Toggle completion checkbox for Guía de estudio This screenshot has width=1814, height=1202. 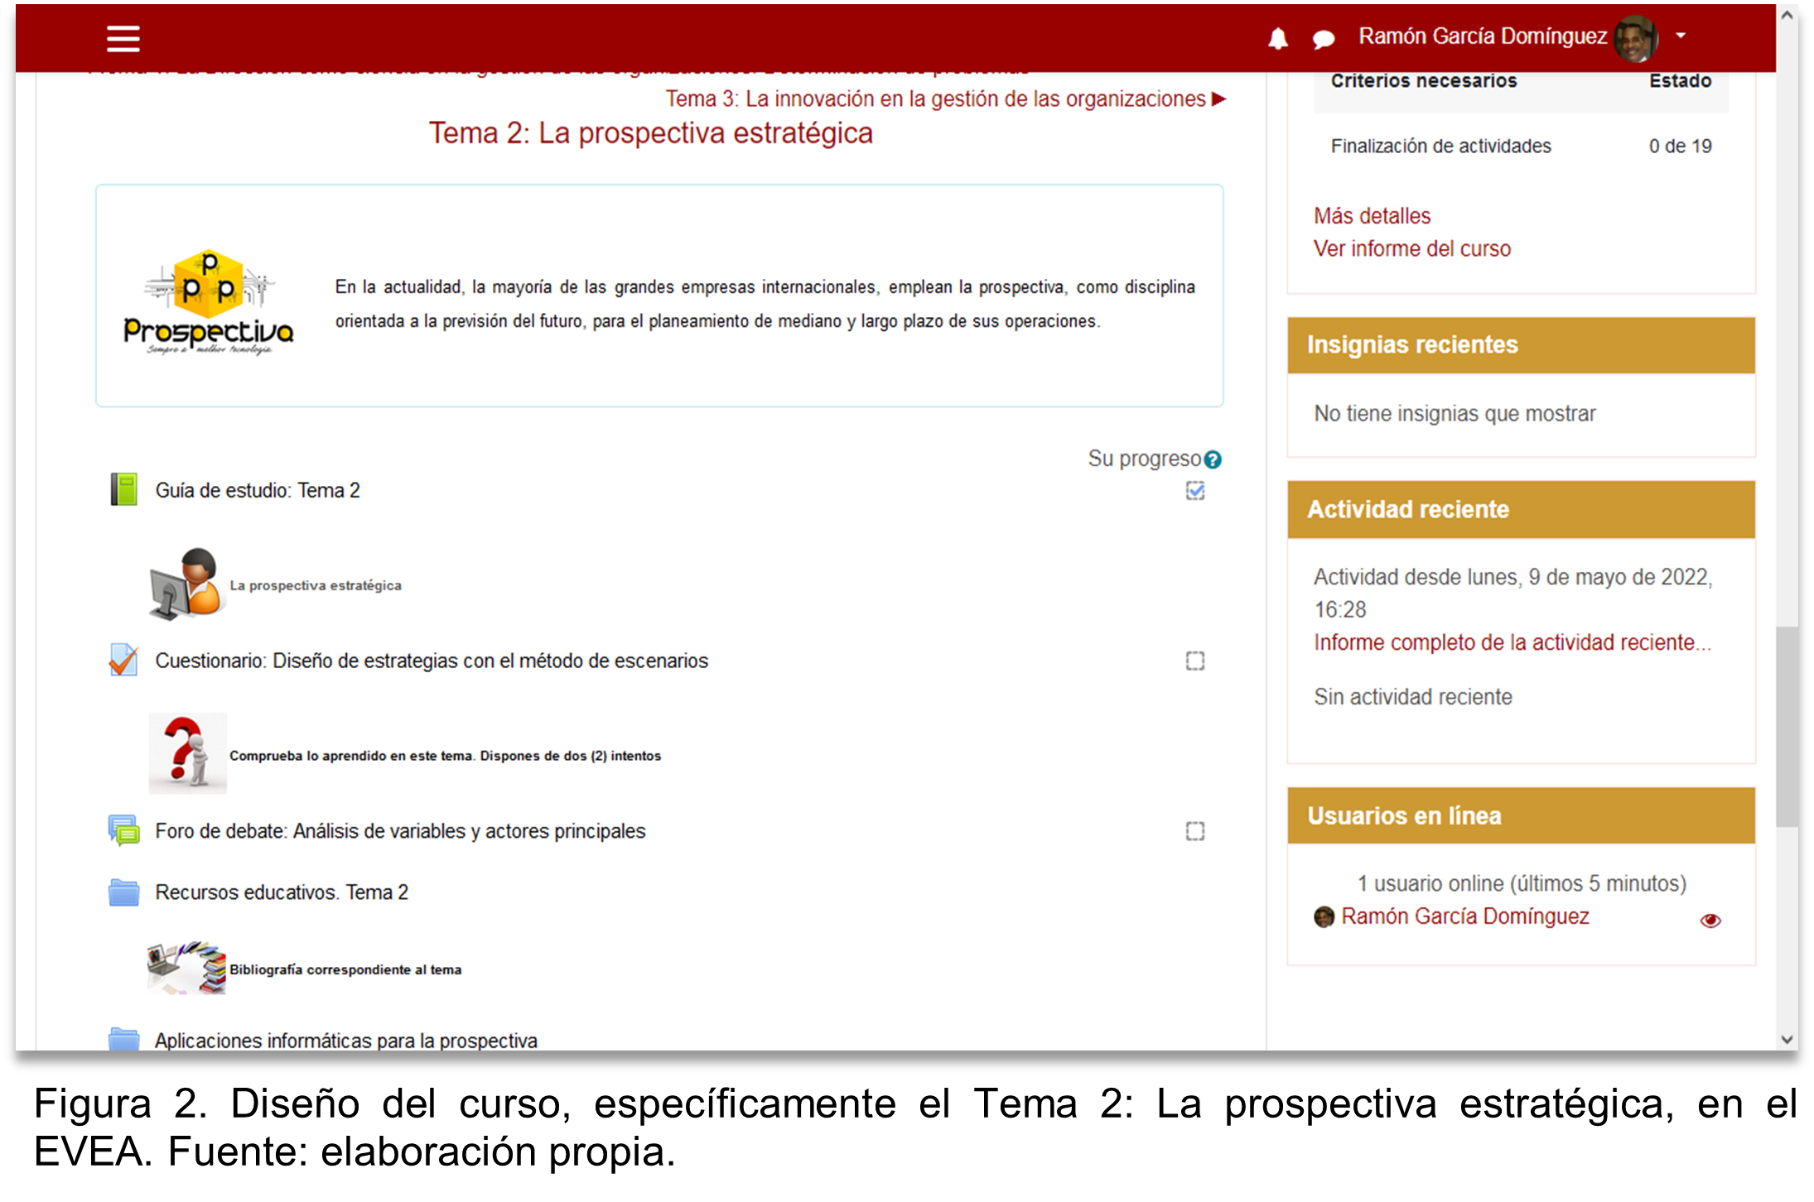pos(1194,491)
